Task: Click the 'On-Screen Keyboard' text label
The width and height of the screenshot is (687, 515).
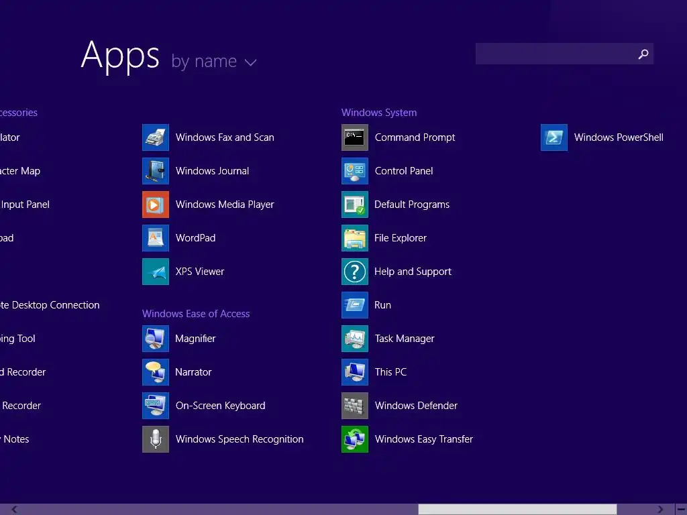Action: (x=220, y=406)
